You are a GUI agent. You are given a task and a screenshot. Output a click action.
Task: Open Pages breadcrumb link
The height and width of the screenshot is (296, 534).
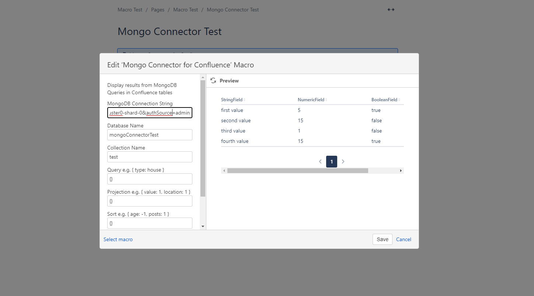(x=158, y=10)
